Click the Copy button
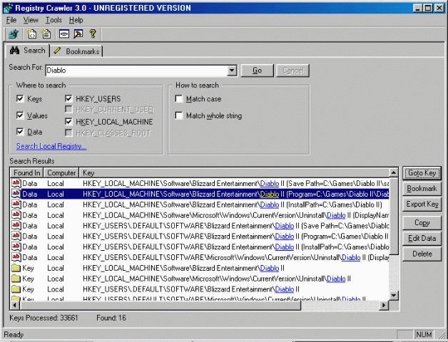The width and height of the screenshot is (448, 342). point(422,223)
